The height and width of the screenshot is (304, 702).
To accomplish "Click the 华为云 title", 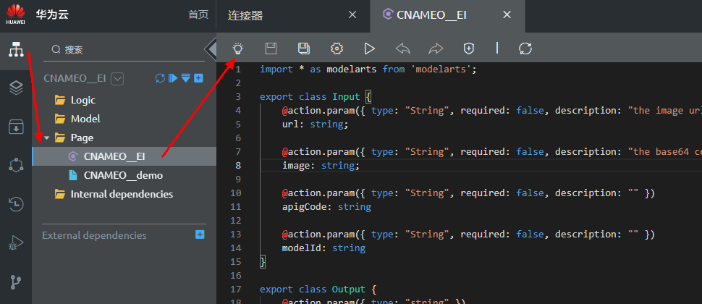I will click(52, 14).
